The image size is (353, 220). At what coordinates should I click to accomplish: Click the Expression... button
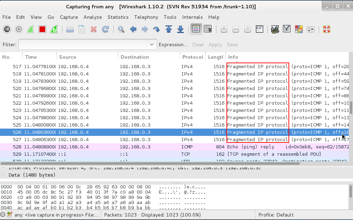coord(173,44)
